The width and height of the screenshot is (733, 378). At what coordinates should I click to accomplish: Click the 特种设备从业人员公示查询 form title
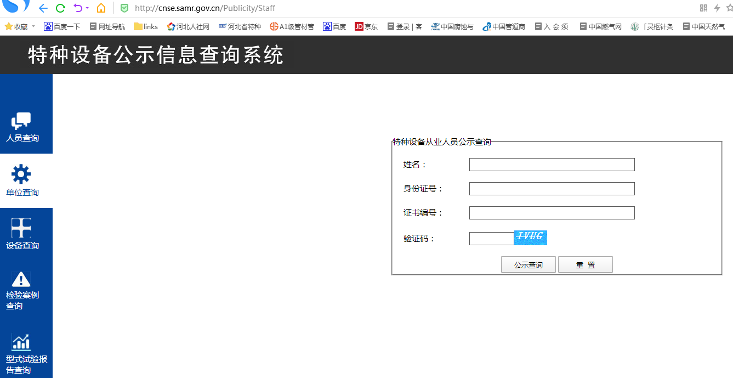(x=441, y=142)
